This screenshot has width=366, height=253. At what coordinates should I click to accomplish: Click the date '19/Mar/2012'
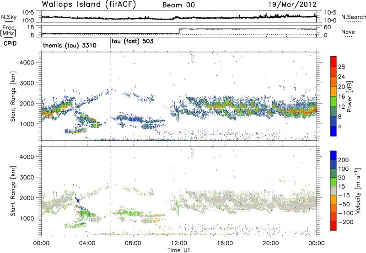click(292, 5)
